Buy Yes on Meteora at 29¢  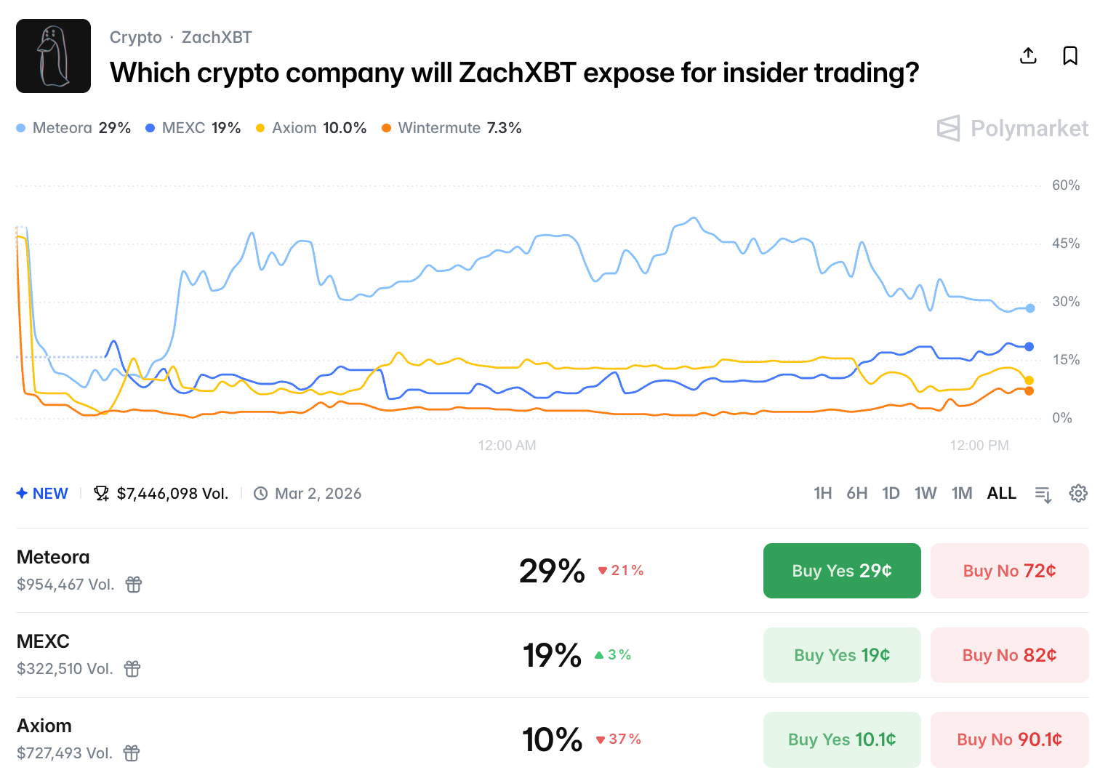coord(841,571)
